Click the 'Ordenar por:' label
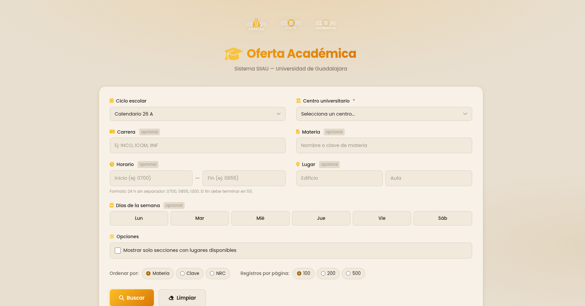Viewport: 585px width, 306px height. [x=124, y=273]
